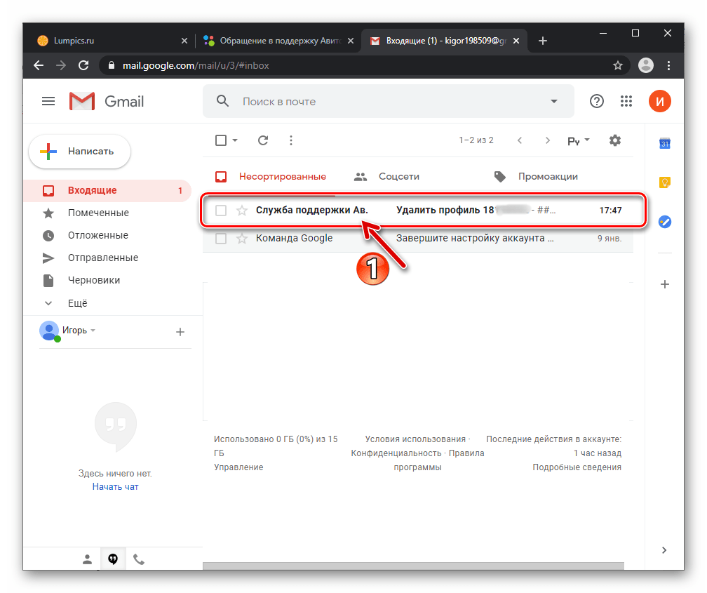Open the Управление storage link

[238, 467]
